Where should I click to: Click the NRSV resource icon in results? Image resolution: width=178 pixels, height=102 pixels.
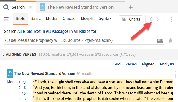(10, 74)
